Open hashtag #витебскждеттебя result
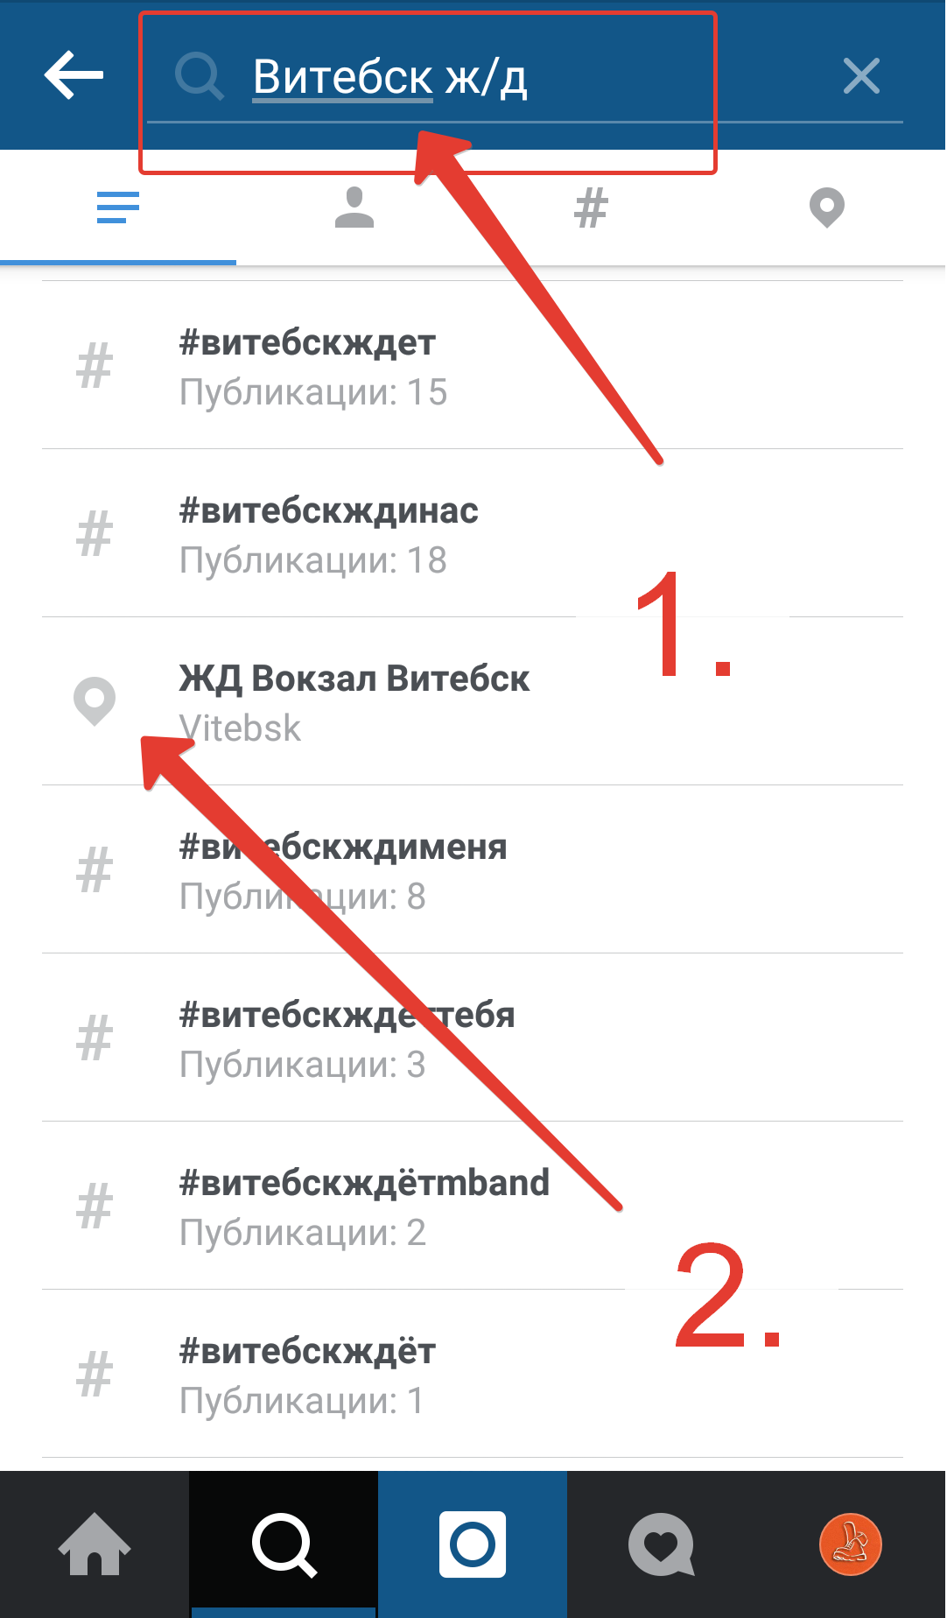 [473, 1038]
